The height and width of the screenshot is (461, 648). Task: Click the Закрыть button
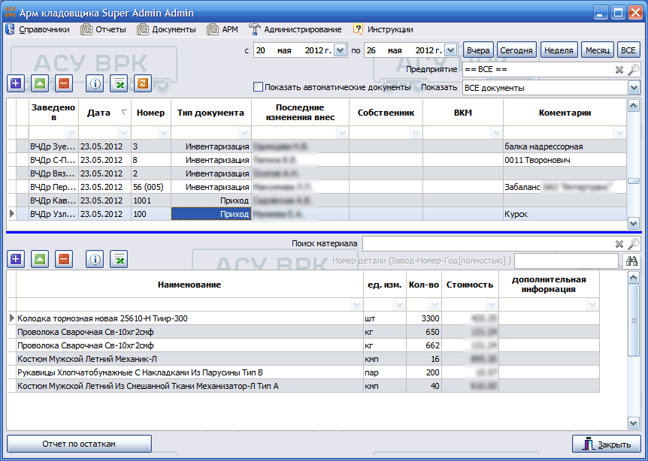(x=606, y=444)
